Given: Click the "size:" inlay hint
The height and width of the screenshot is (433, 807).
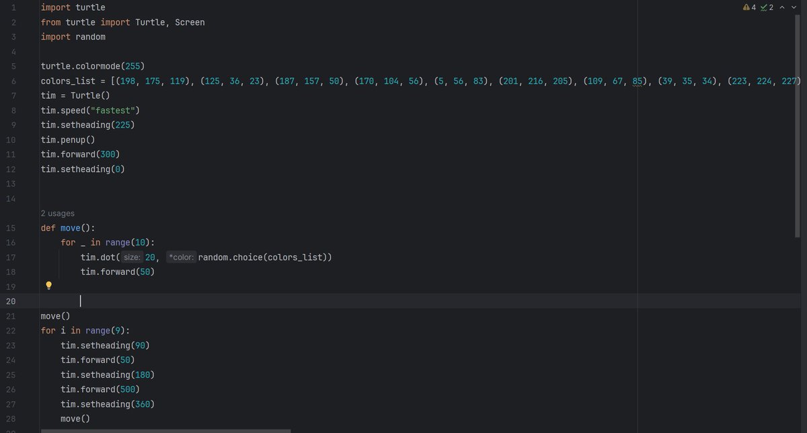Looking at the screenshot, I should pyautogui.click(x=132, y=258).
